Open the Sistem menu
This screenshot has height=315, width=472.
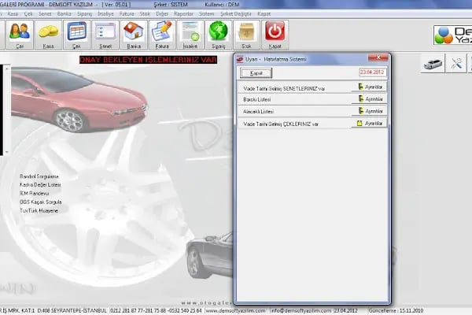pos(206,14)
